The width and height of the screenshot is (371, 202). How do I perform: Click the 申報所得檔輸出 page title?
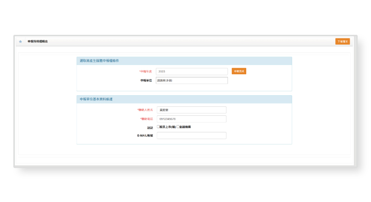[38, 41]
